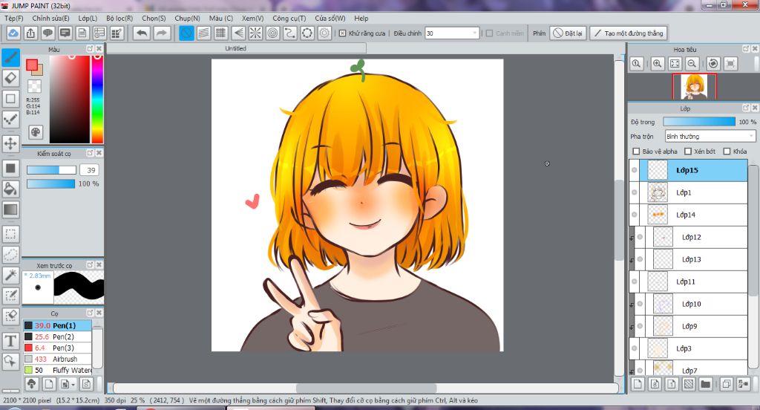Viewport: 760px width, 410px height.
Task: Select the Eraser tool
Action: pyautogui.click(x=10, y=78)
